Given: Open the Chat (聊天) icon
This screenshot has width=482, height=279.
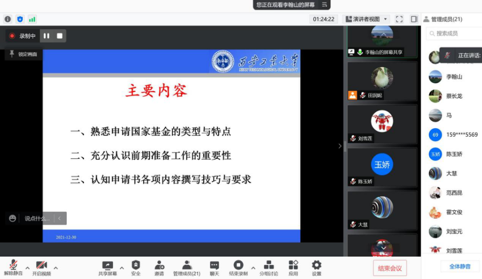Looking at the screenshot, I should point(214,267).
